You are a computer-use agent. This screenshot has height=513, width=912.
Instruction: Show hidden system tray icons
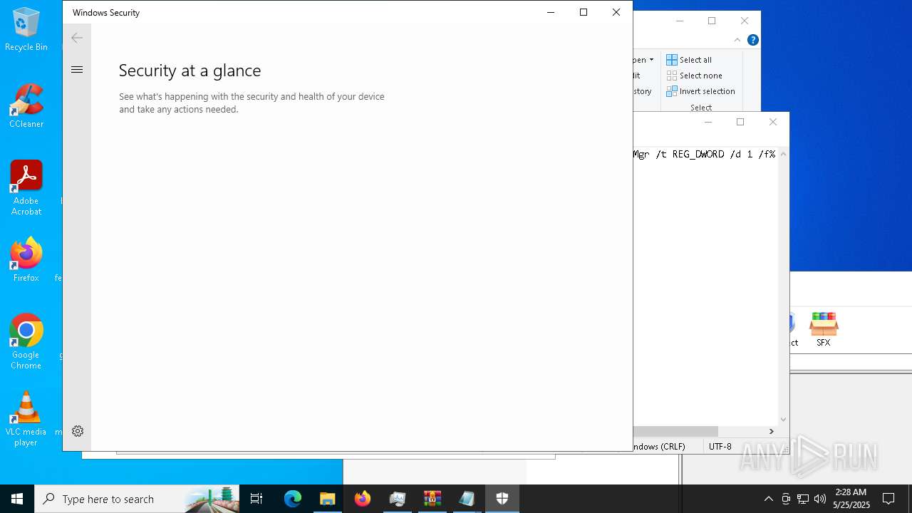click(x=768, y=499)
